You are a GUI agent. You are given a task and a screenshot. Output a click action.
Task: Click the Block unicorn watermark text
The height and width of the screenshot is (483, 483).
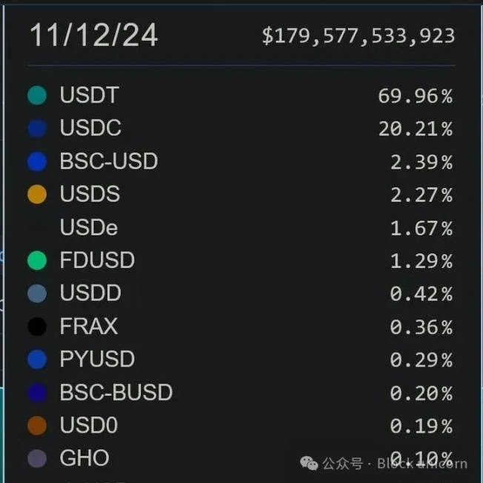[x=422, y=464]
